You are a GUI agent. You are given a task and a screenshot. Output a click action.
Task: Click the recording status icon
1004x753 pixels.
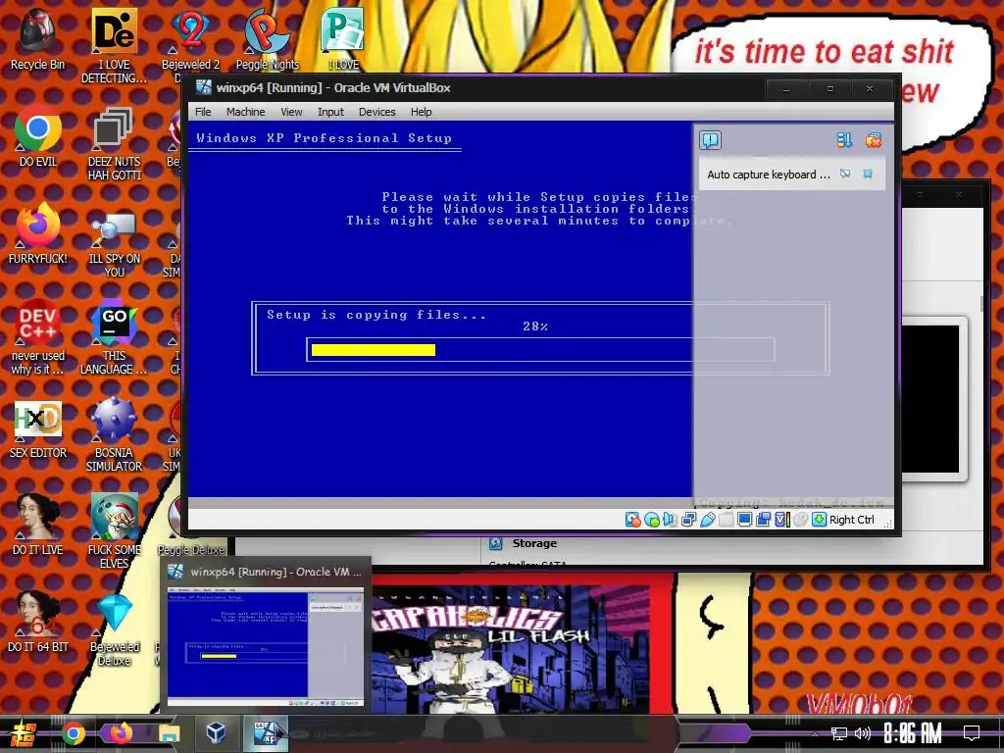tap(763, 520)
